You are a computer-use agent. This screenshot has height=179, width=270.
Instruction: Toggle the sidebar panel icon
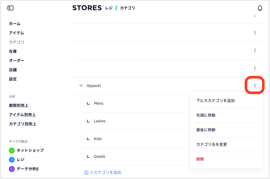pyautogui.click(x=10, y=8)
